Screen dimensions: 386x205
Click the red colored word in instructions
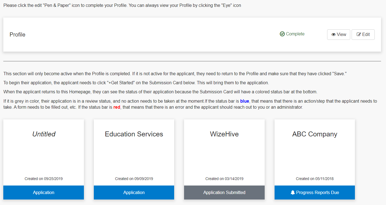[x=117, y=107]
